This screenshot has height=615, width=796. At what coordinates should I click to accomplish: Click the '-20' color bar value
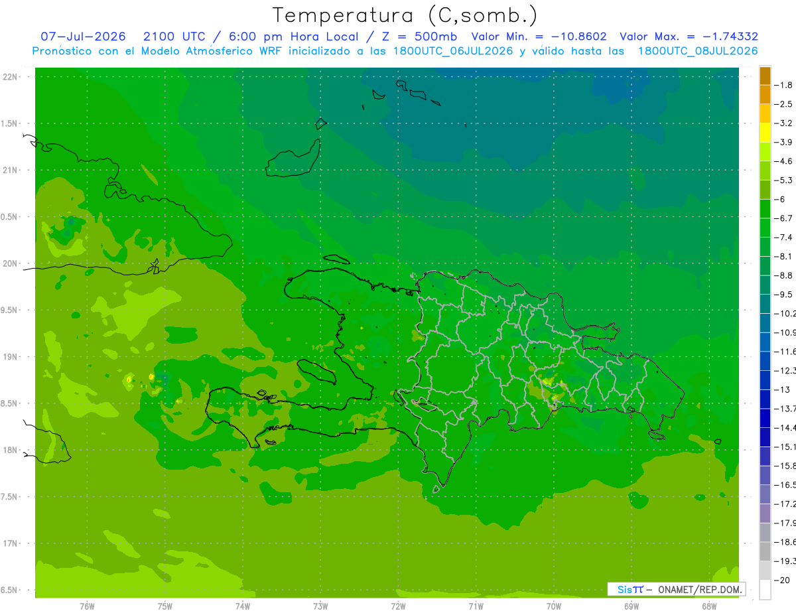coord(783,580)
